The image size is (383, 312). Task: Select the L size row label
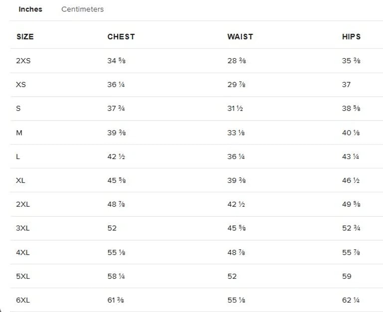18,156
